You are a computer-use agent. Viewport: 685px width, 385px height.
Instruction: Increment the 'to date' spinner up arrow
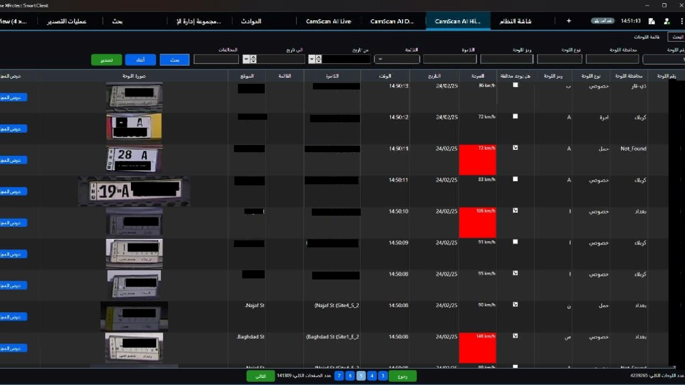point(253,57)
